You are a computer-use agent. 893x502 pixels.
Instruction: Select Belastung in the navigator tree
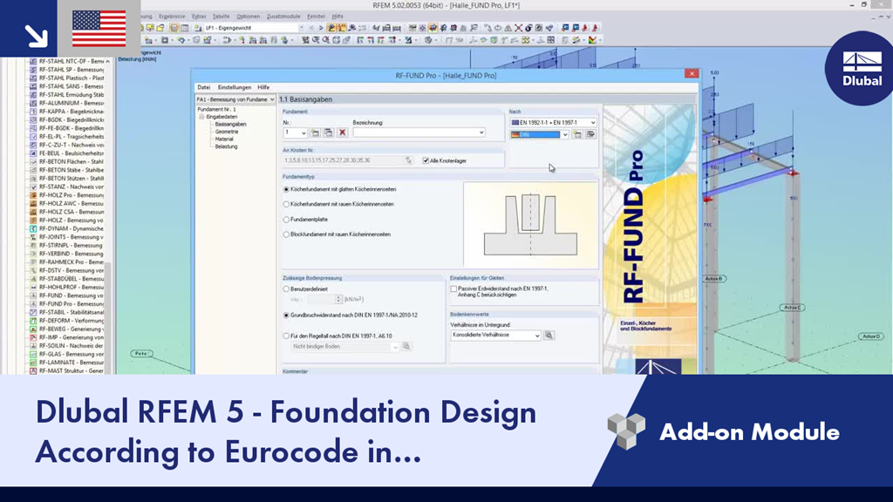[226, 146]
